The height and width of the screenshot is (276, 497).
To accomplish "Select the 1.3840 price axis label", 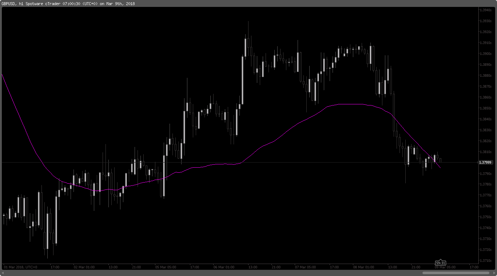I will [486, 119].
